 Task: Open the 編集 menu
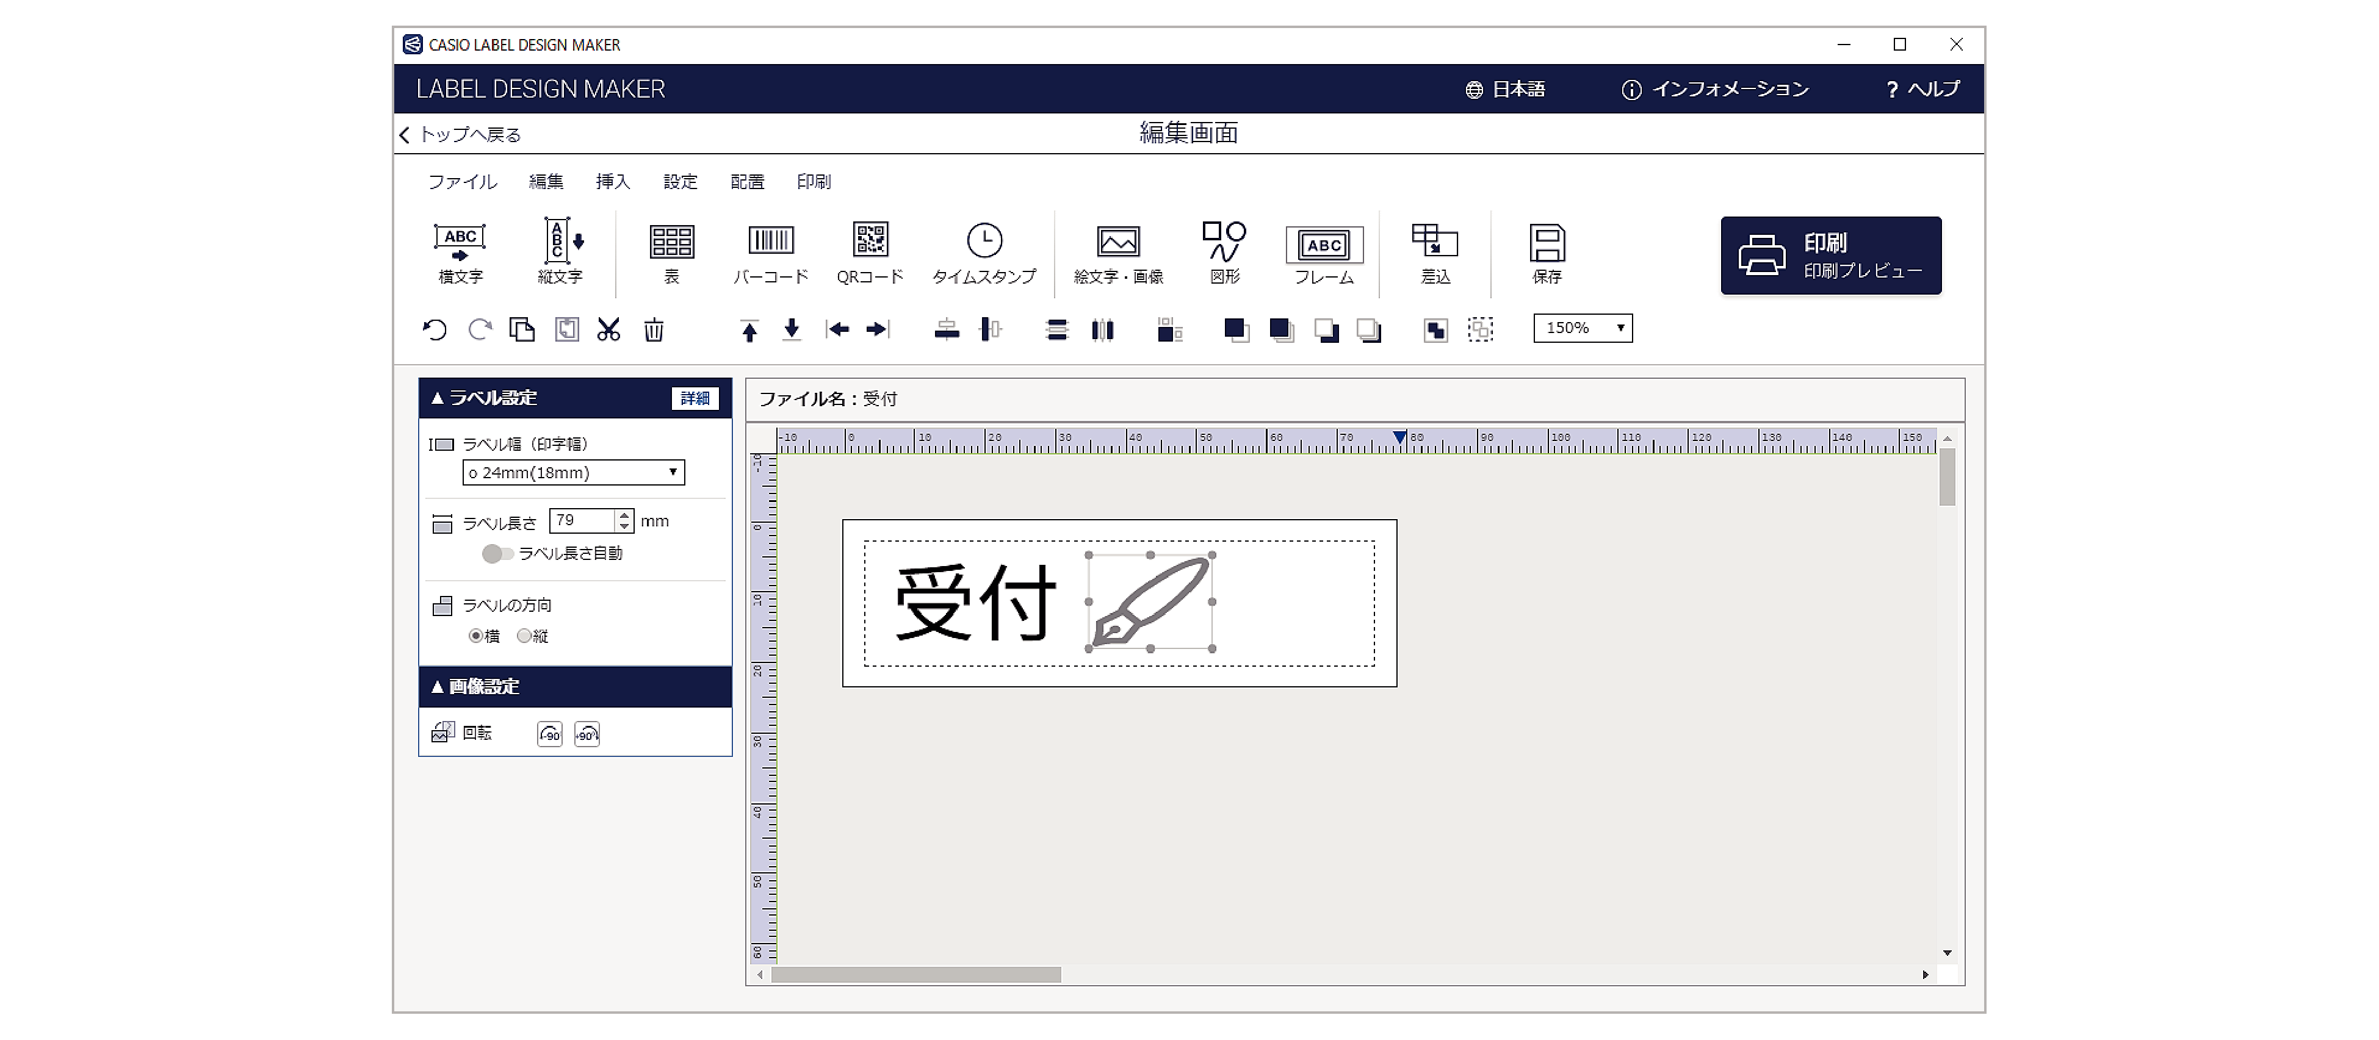[x=546, y=182]
